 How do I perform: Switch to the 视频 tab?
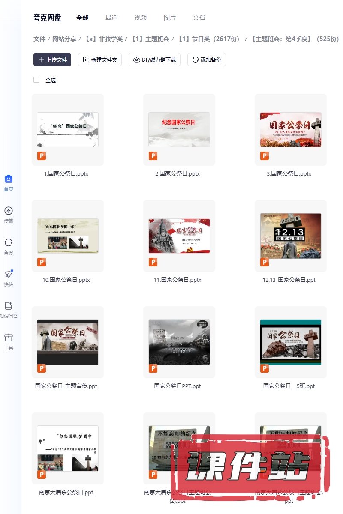141,18
